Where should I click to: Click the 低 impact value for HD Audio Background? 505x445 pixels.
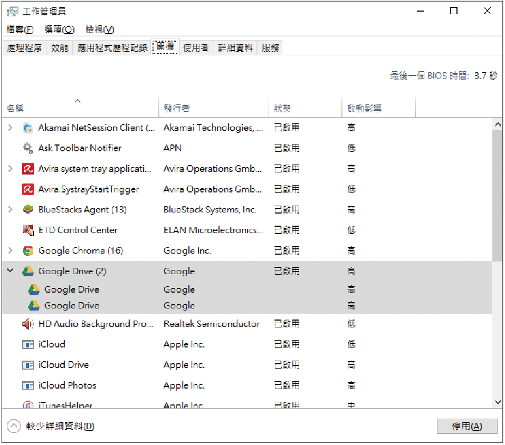pyautogui.click(x=351, y=324)
